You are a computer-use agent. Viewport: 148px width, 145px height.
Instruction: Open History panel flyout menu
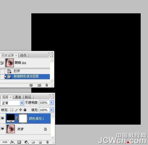pyautogui.click(x=52, y=56)
